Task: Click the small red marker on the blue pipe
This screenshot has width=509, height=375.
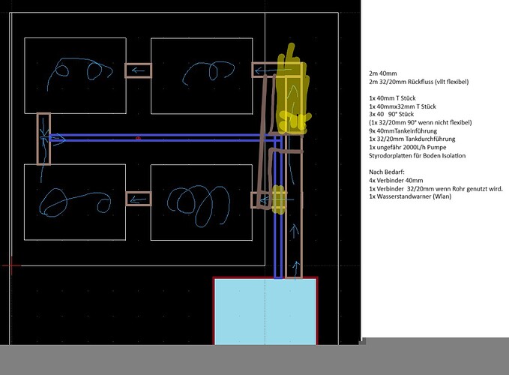Action: (x=138, y=138)
